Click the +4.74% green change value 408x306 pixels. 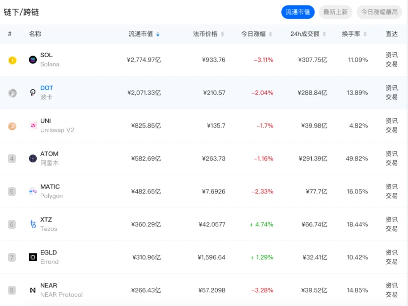(261, 224)
